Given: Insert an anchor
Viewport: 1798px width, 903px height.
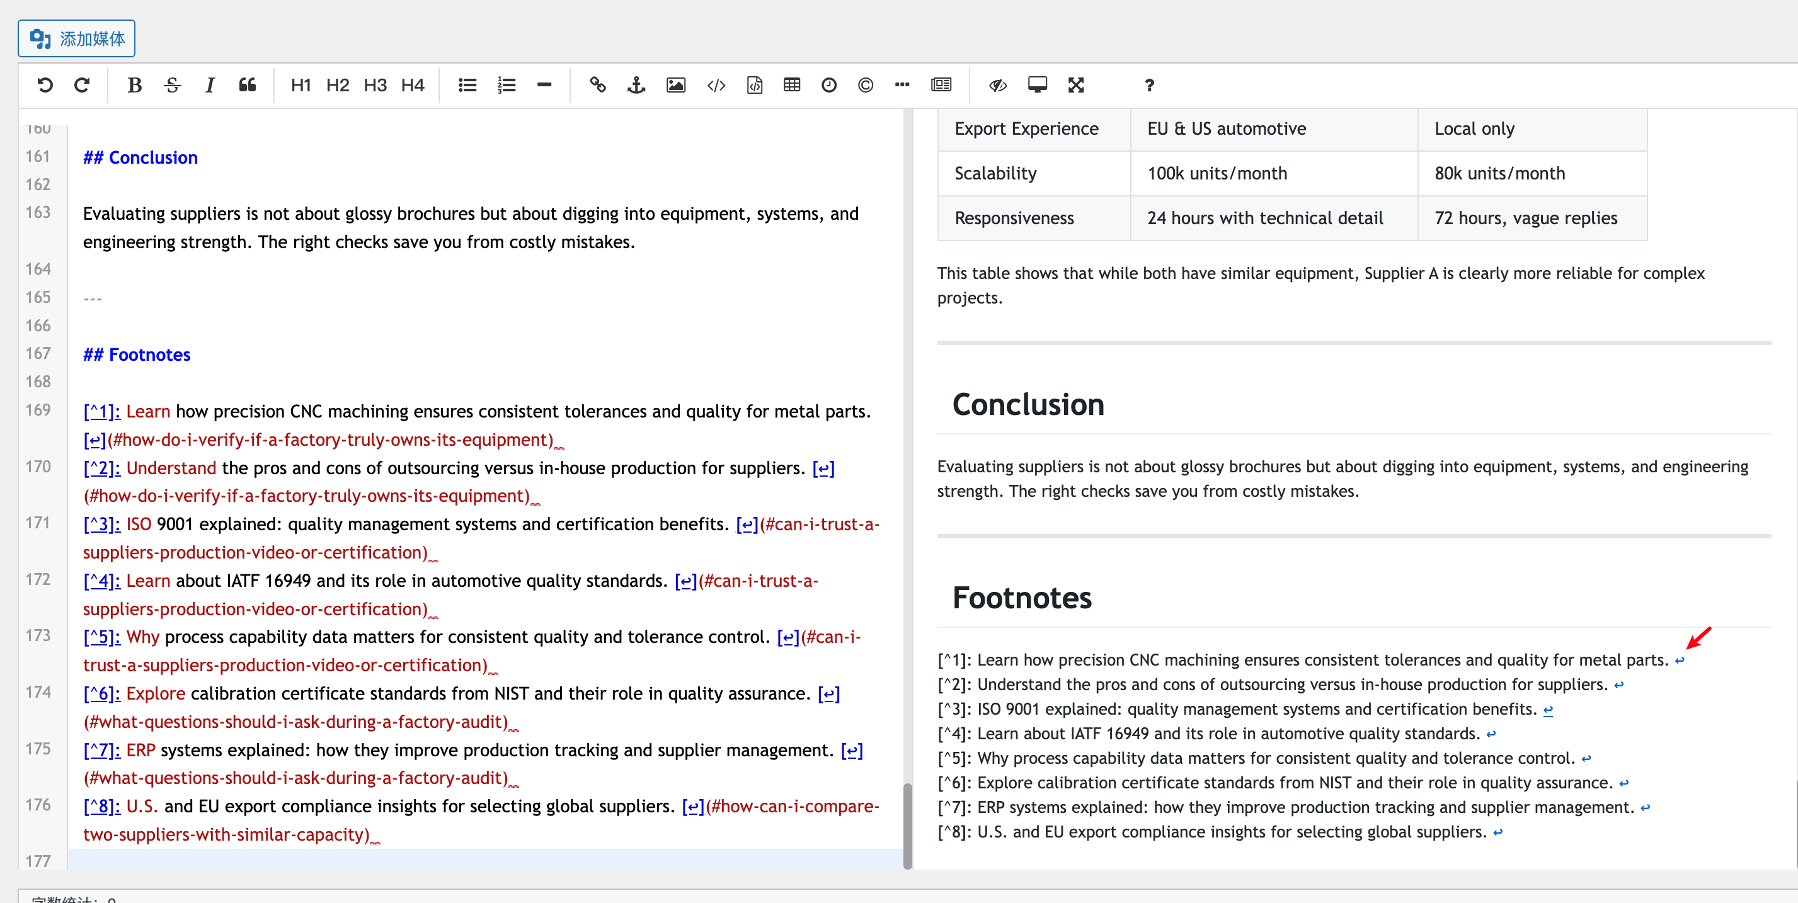Looking at the screenshot, I should click(636, 85).
